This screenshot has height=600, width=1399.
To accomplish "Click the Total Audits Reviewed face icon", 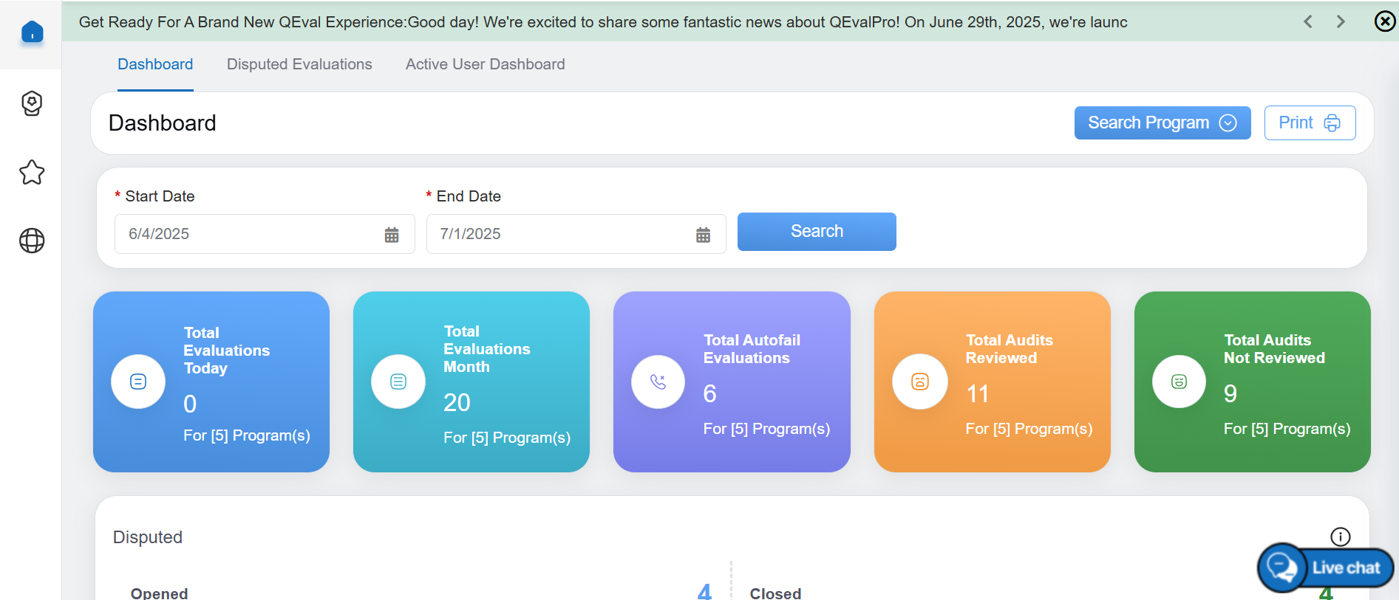I will coord(919,382).
